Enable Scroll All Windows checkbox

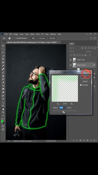(x=15, y=38)
